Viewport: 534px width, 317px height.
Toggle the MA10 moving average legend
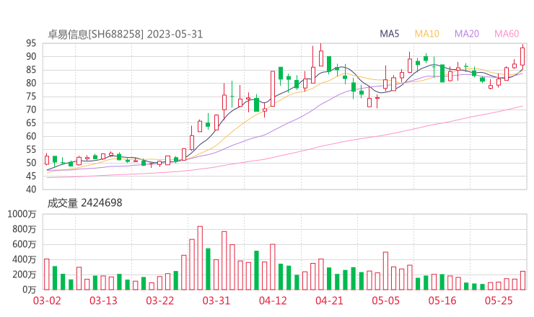pyautogui.click(x=427, y=34)
